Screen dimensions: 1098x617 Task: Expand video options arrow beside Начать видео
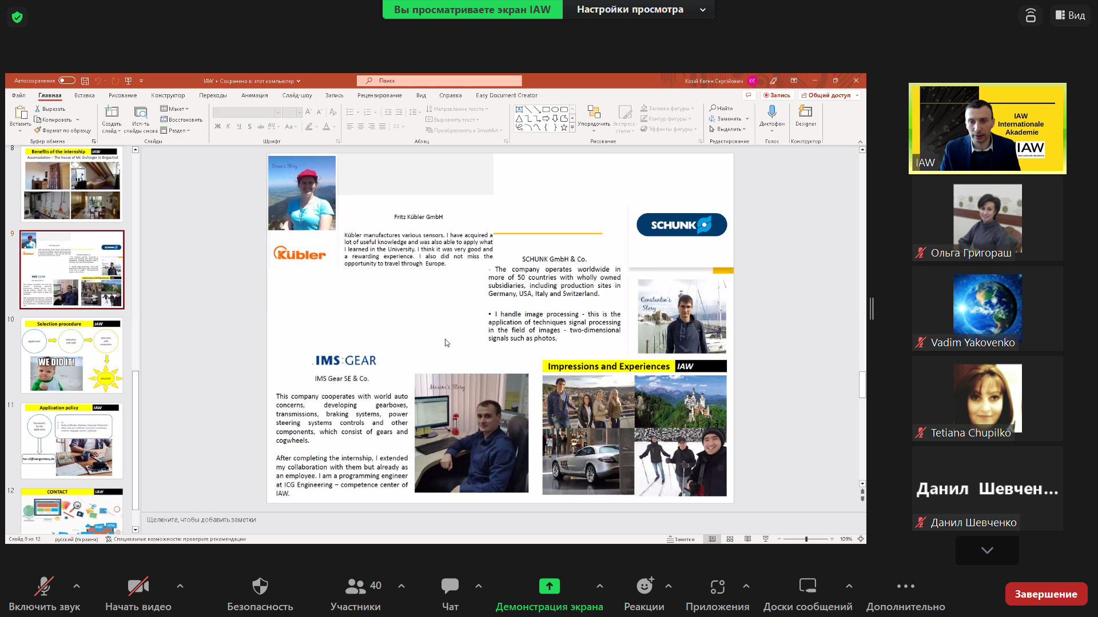point(180,586)
